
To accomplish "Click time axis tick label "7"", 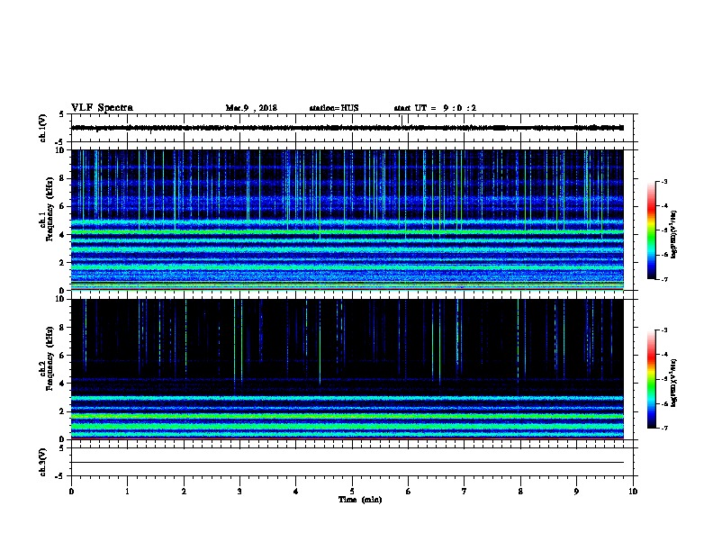I will (x=465, y=492).
